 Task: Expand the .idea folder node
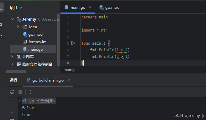tap(18, 27)
